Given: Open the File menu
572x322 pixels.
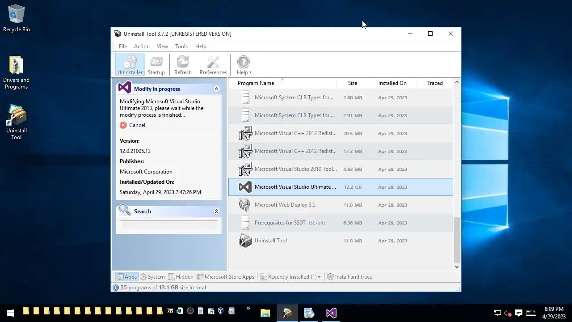Looking at the screenshot, I should 123,47.
